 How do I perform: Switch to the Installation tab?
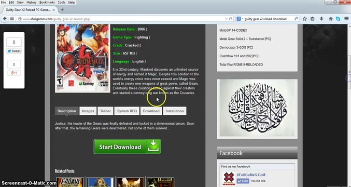click(x=175, y=111)
